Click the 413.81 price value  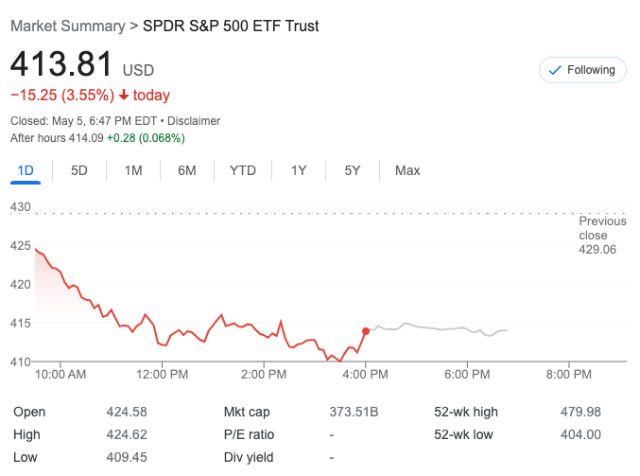[61, 65]
